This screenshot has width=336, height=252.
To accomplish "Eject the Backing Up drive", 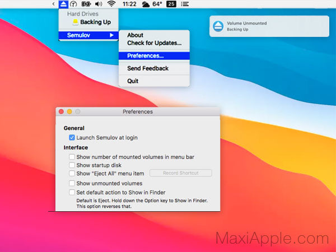I will pos(88,22).
